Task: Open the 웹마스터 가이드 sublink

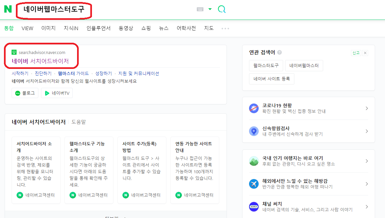Action: 73,73
